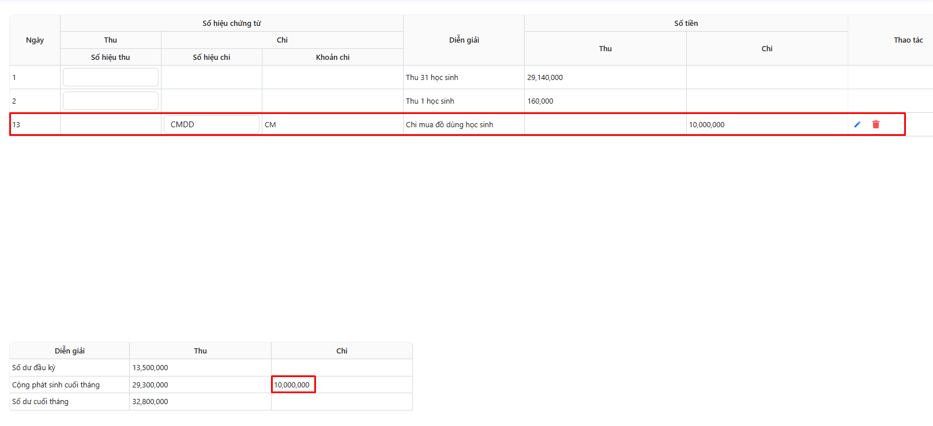Select the 'Thu 31 học sinh' description cell
Viewport: 933px width, 426px height.
pyautogui.click(x=432, y=77)
